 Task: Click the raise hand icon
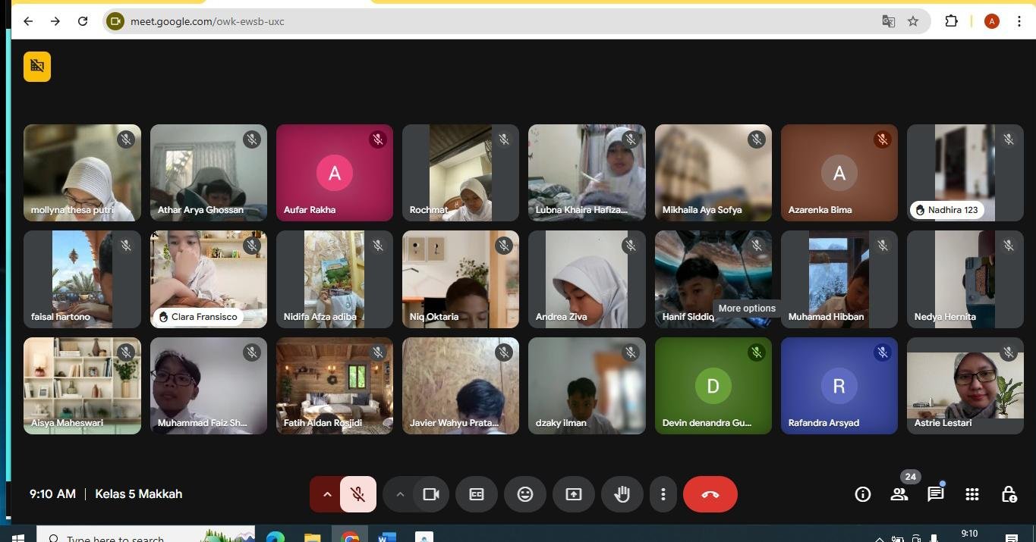(x=622, y=494)
